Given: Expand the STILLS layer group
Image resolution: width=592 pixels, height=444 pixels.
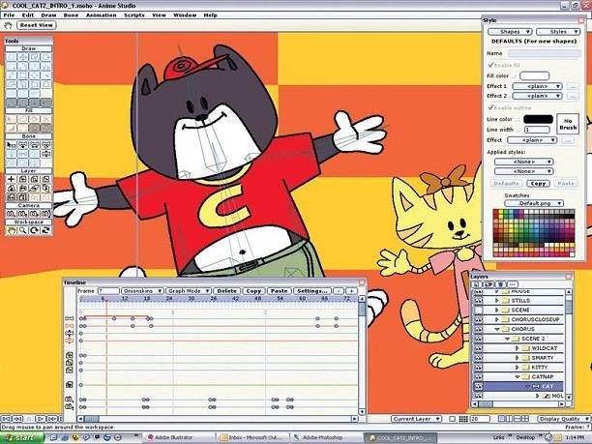Looking at the screenshot, I should click(x=497, y=301).
